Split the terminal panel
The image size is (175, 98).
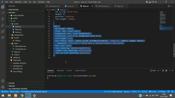click(163, 71)
